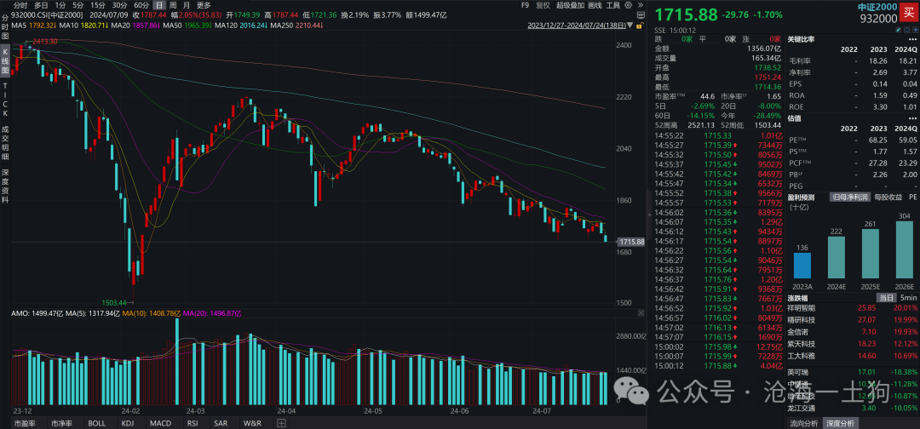Select the 当日 gainers toggle

coord(885,298)
